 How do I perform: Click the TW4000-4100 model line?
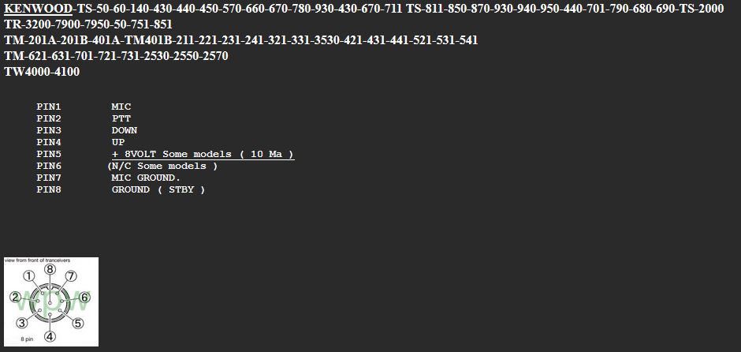[x=42, y=72]
